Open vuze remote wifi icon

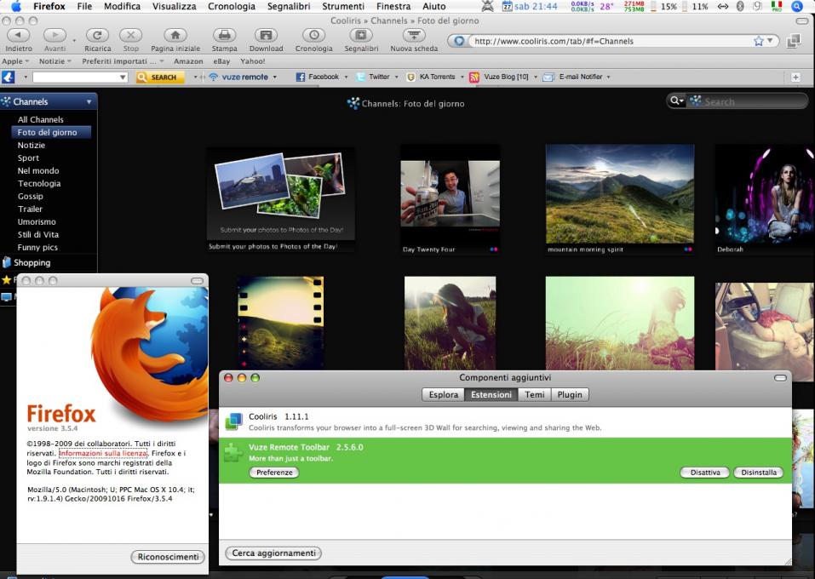[213, 77]
